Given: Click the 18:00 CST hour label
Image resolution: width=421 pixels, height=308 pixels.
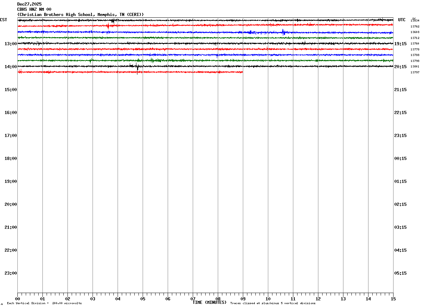Looking at the screenshot, I should tap(10, 158).
